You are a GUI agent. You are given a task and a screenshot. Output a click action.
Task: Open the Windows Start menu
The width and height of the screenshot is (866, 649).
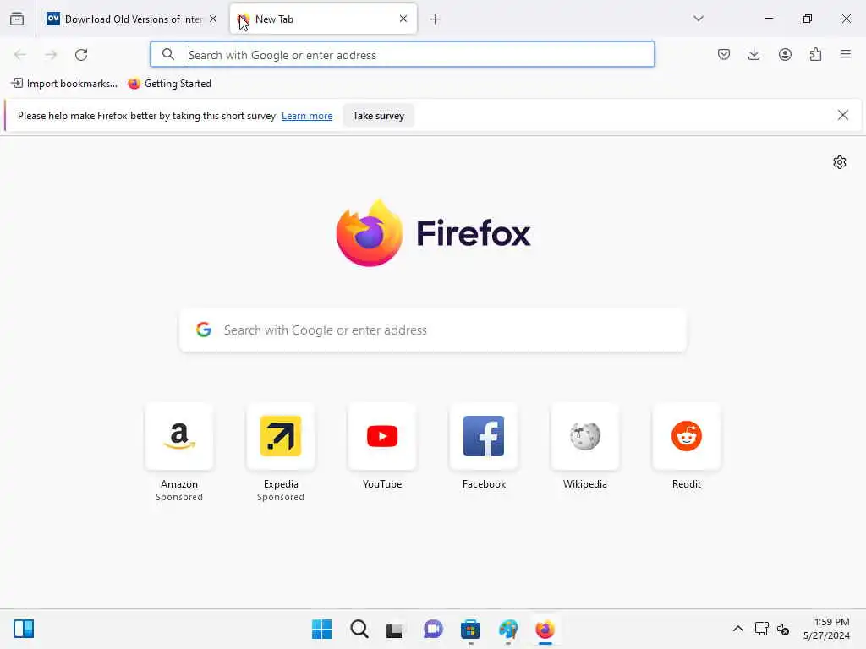[x=321, y=629]
